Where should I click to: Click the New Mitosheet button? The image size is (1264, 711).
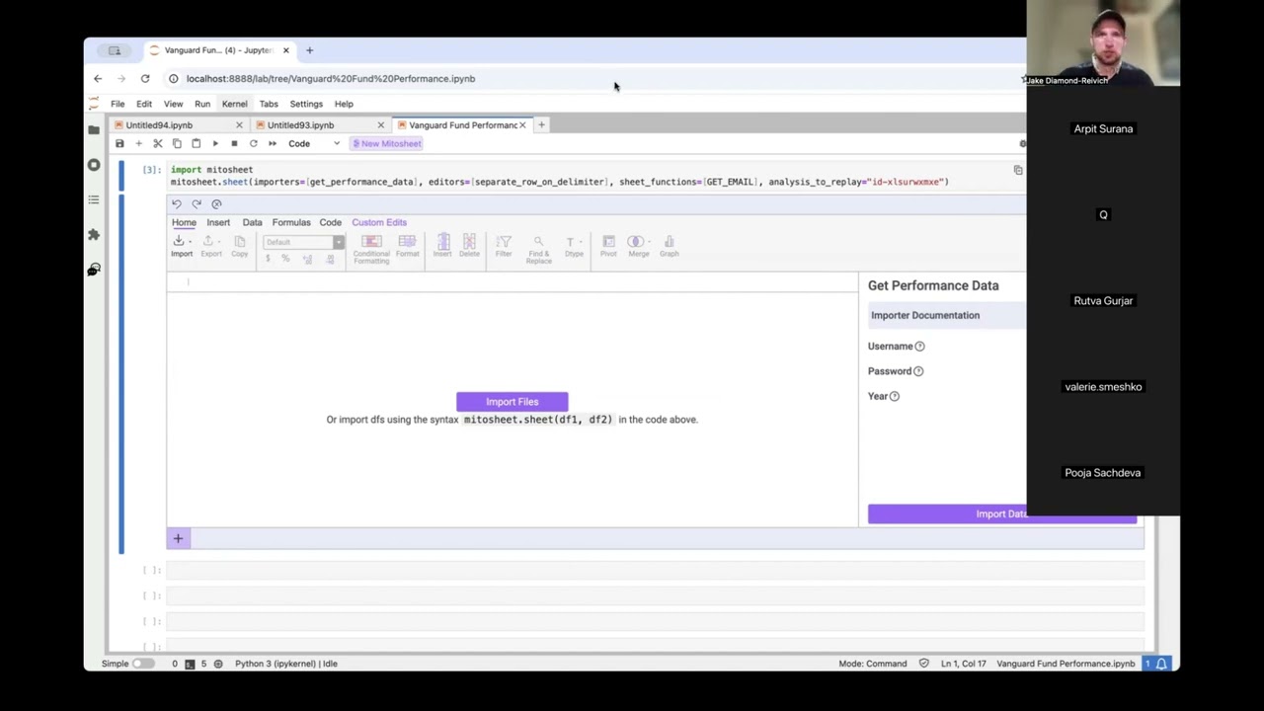pyautogui.click(x=387, y=144)
